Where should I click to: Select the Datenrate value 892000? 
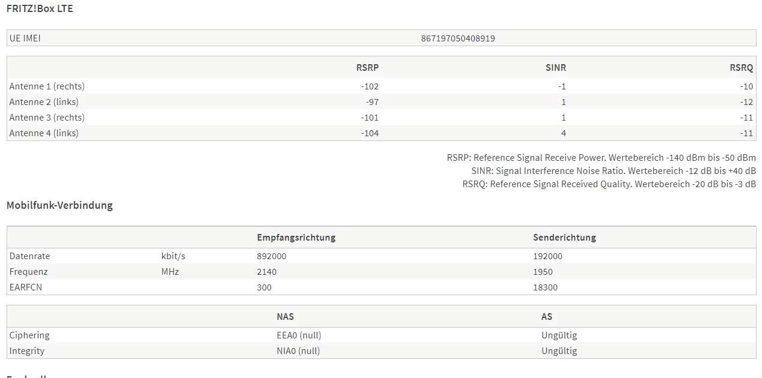[272, 256]
